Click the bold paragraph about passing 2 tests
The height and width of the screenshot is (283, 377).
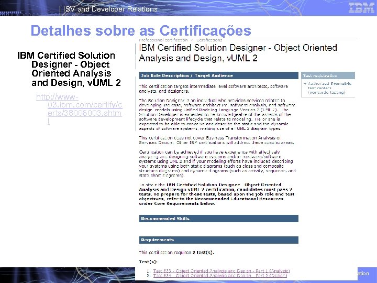click(x=217, y=194)
